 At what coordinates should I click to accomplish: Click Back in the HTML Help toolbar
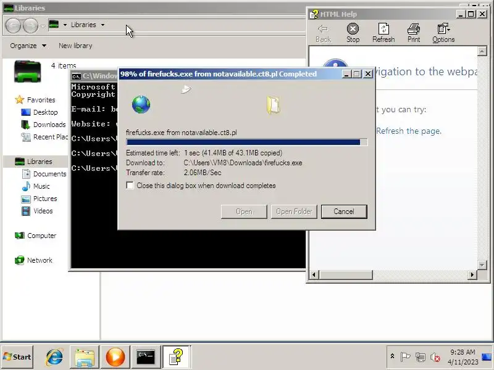coord(323,33)
